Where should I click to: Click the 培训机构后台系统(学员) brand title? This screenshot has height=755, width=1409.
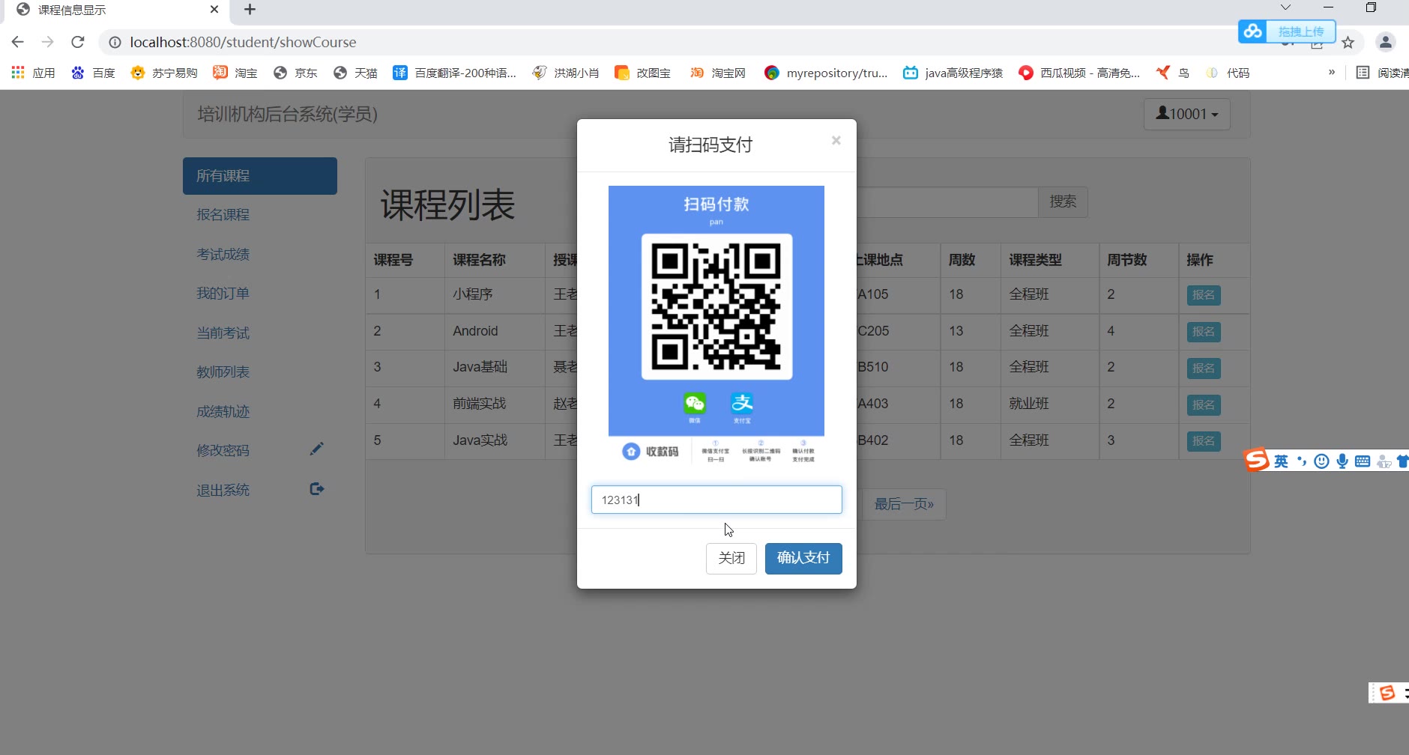(x=288, y=114)
